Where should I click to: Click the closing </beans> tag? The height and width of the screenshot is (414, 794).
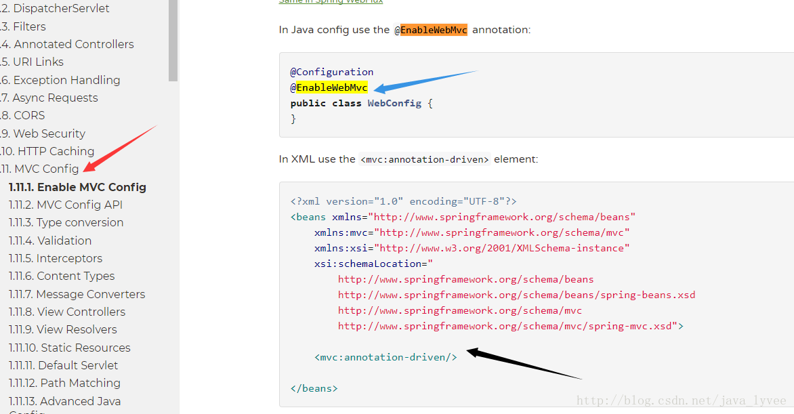(x=314, y=389)
